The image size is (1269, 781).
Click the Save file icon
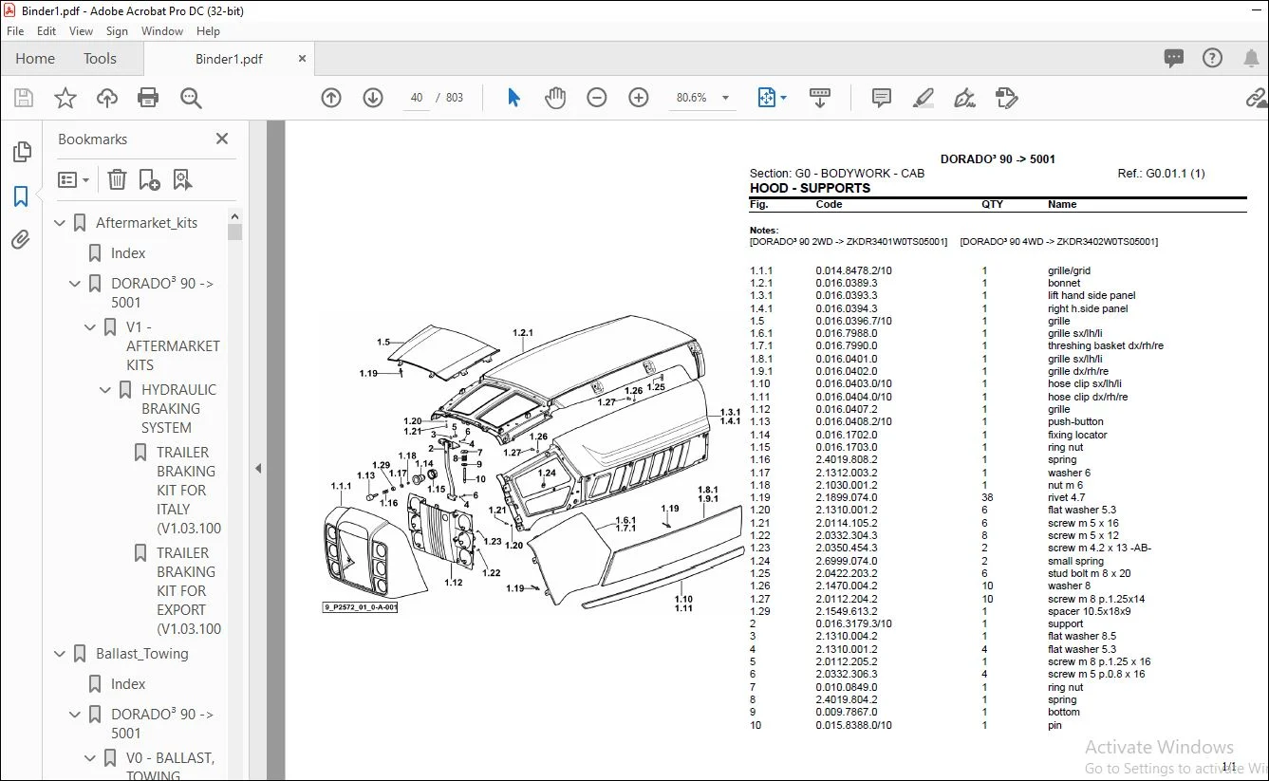(24, 98)
